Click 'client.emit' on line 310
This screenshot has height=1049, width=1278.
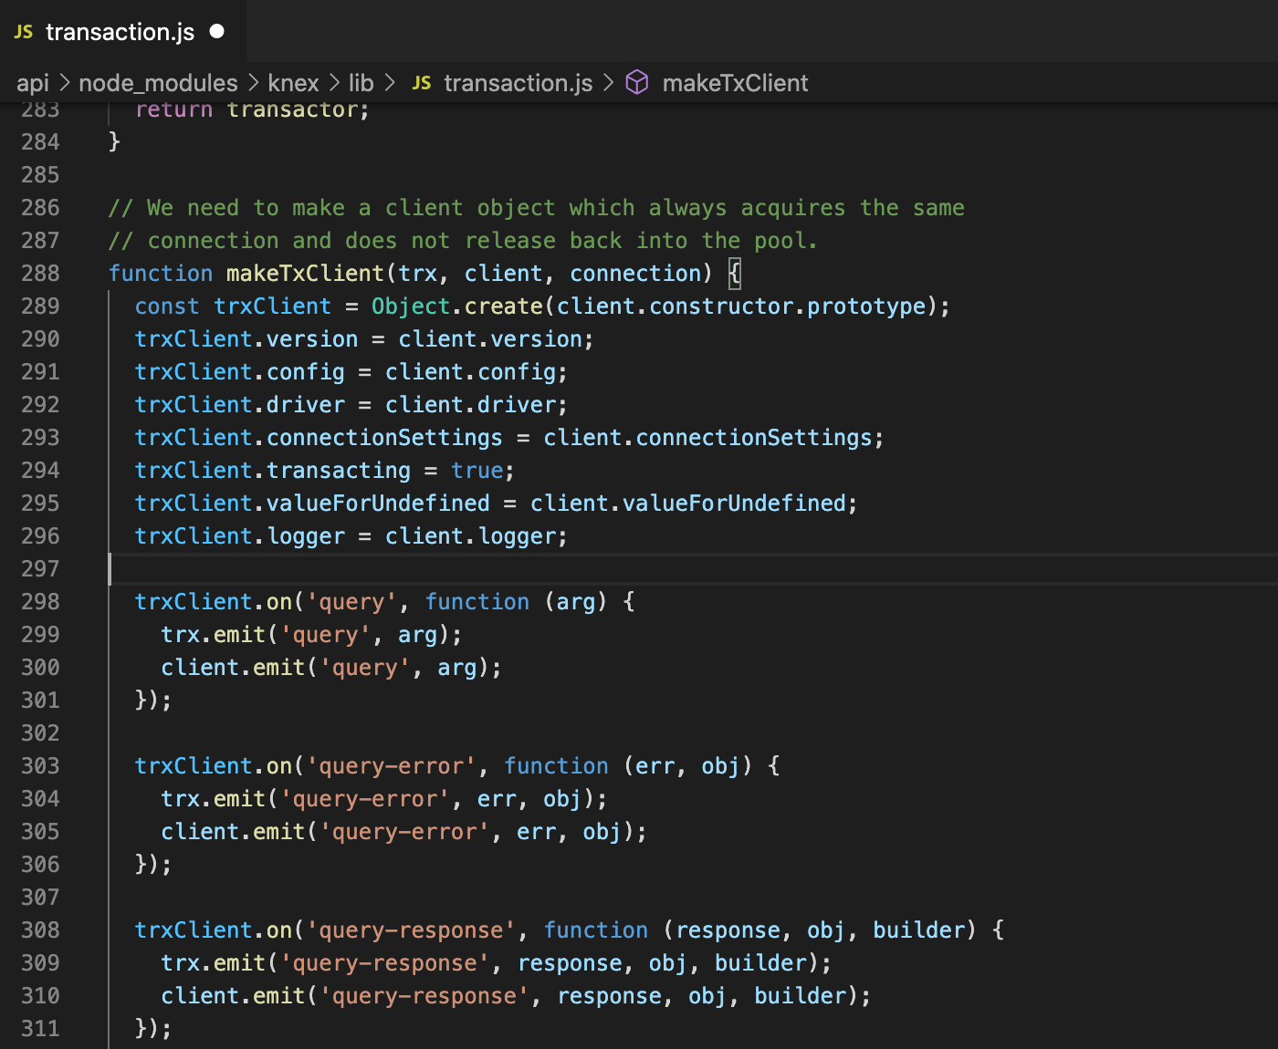point(233,996)
